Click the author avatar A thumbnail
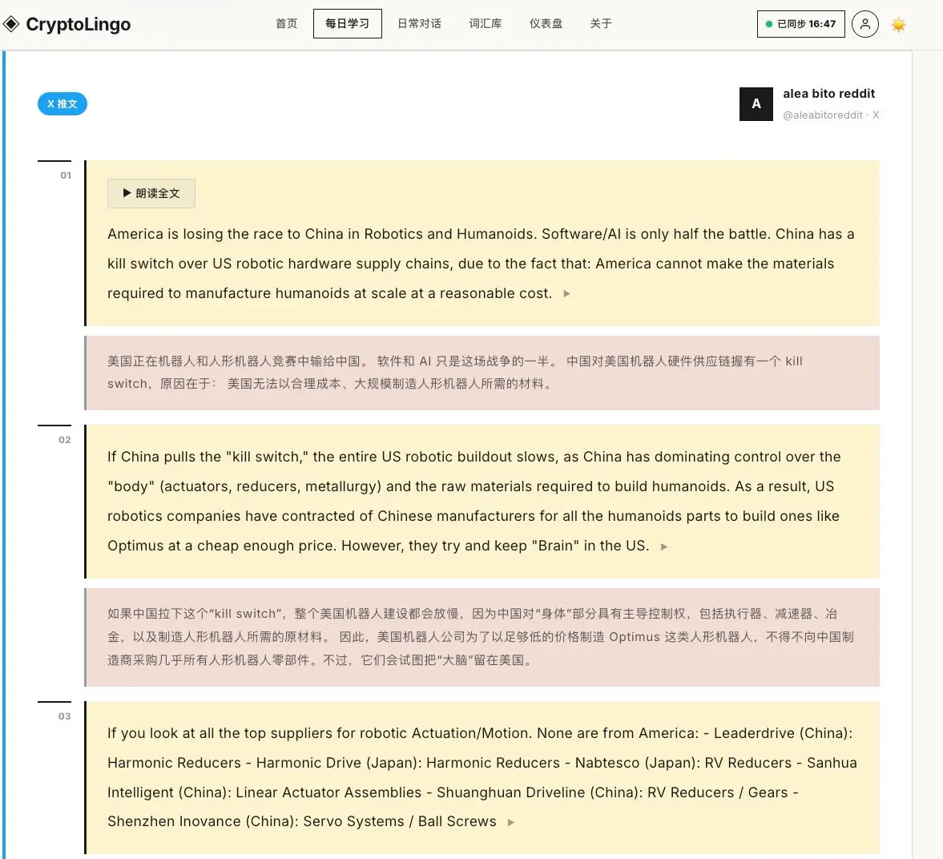The image size is (943, 859). [x=756, y=104]
